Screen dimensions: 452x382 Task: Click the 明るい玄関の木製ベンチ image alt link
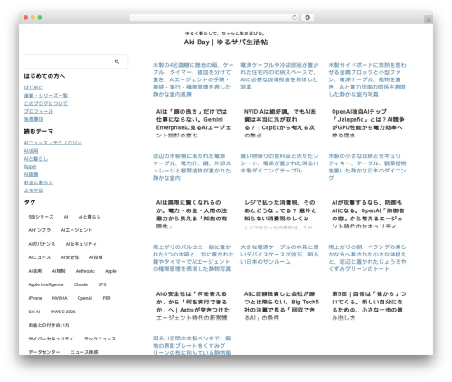pos(192,345)
